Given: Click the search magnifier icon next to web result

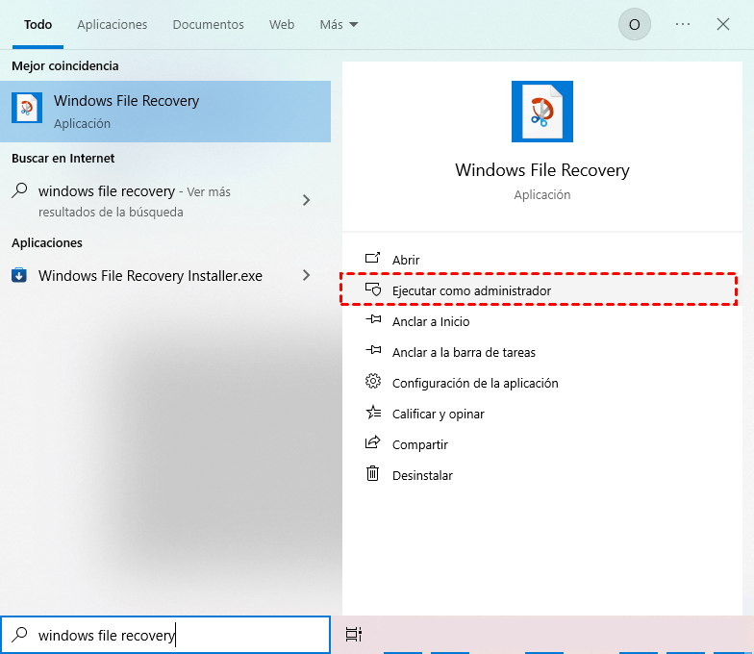Looking at the screenshot, I should [x=19, y=190].
